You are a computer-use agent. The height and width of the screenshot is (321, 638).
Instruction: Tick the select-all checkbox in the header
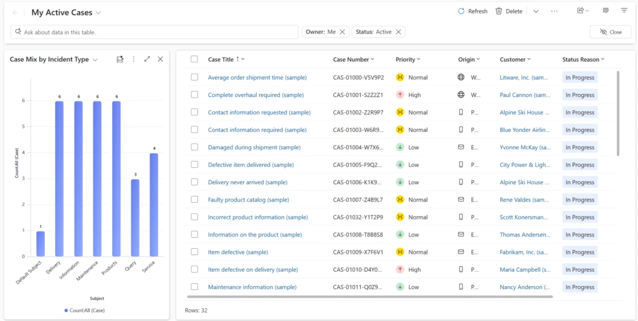194,59
